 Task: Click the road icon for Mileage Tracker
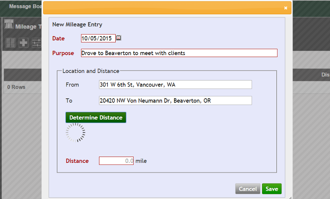pos(9,25)
